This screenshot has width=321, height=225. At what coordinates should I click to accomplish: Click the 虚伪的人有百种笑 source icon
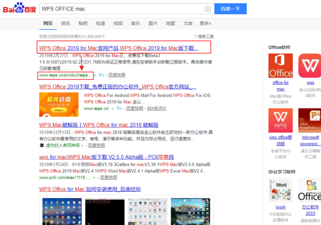click(42, 145)
